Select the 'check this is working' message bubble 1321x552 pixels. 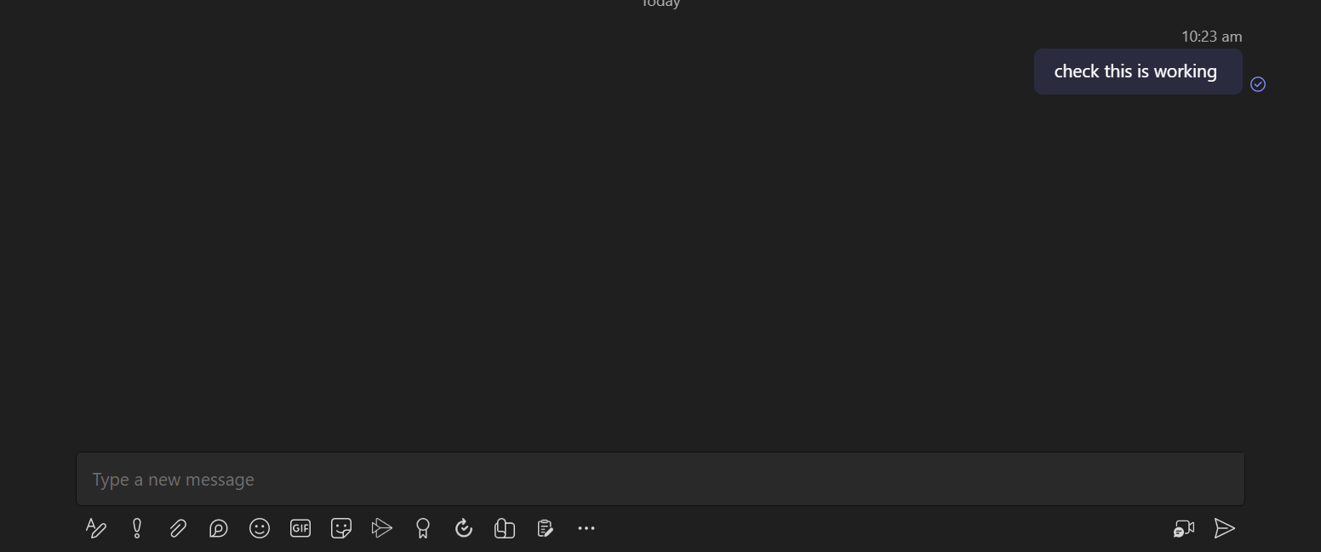point(1138,71)
